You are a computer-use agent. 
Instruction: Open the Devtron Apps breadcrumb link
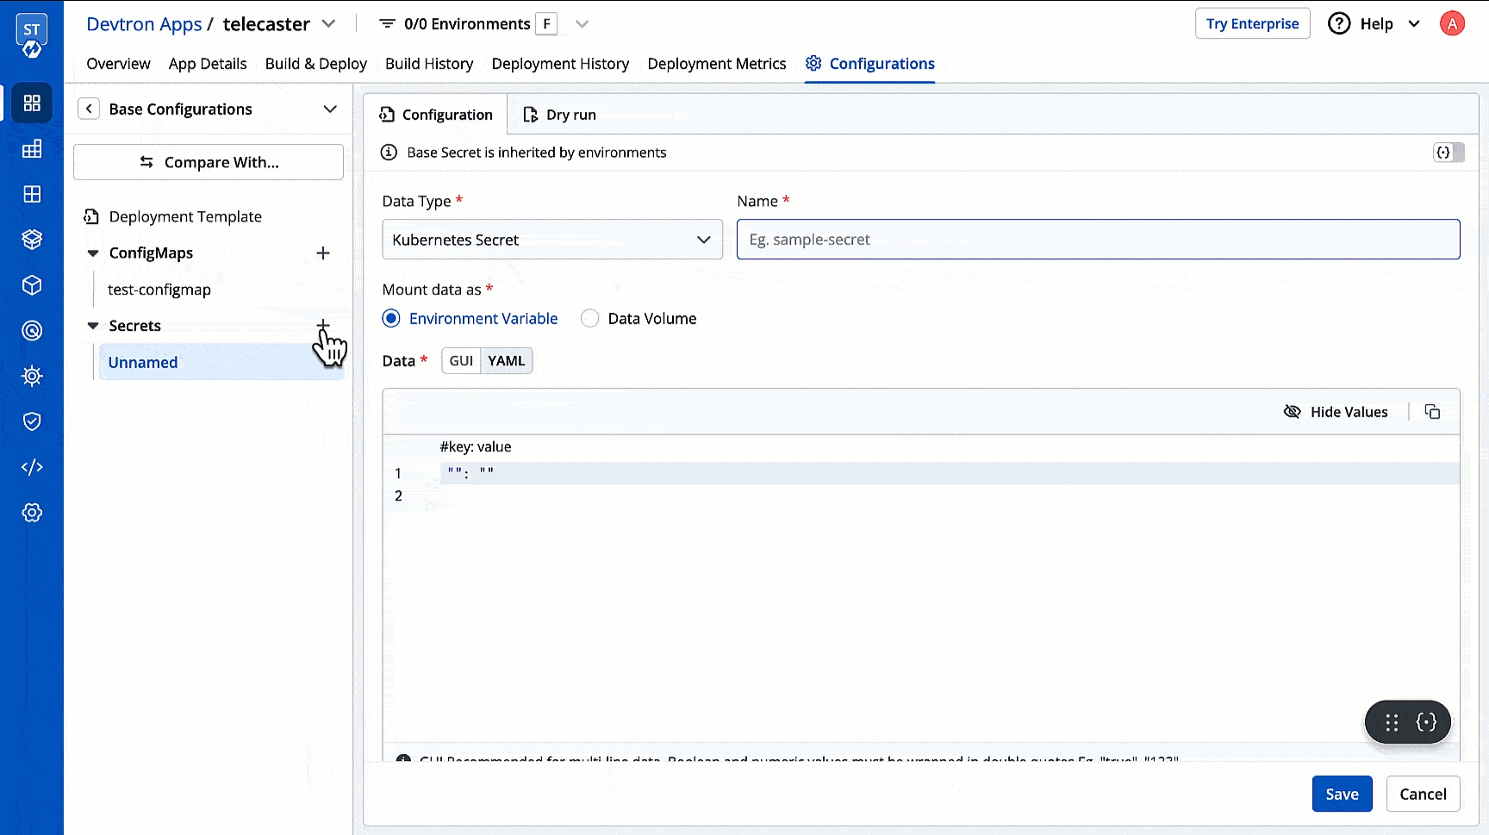(x=144, y=24)
